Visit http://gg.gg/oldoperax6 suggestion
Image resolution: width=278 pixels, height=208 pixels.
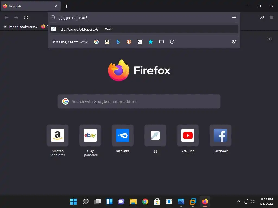click(x=144, y=29)
